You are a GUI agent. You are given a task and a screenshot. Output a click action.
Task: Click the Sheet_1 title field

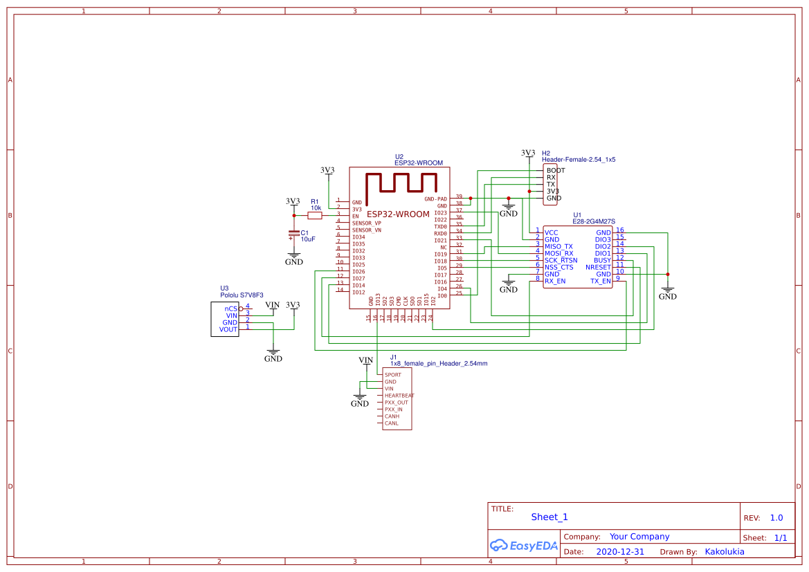click(549, 517)
